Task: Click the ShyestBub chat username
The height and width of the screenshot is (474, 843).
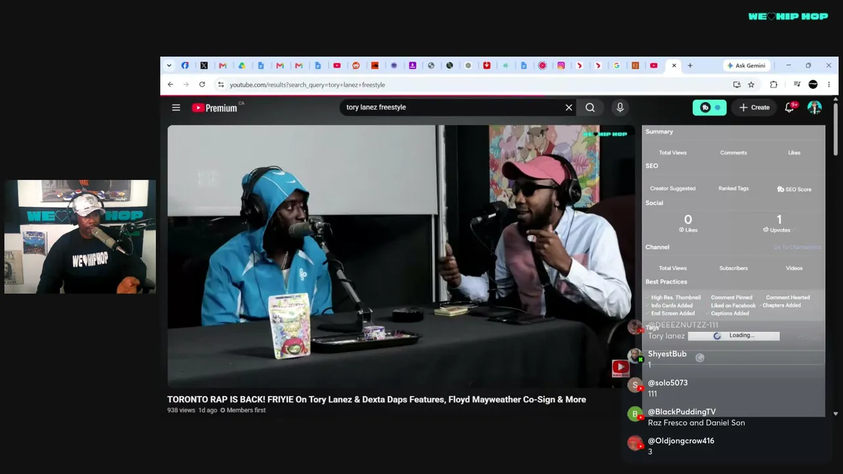Action: [x=667, y=354]
